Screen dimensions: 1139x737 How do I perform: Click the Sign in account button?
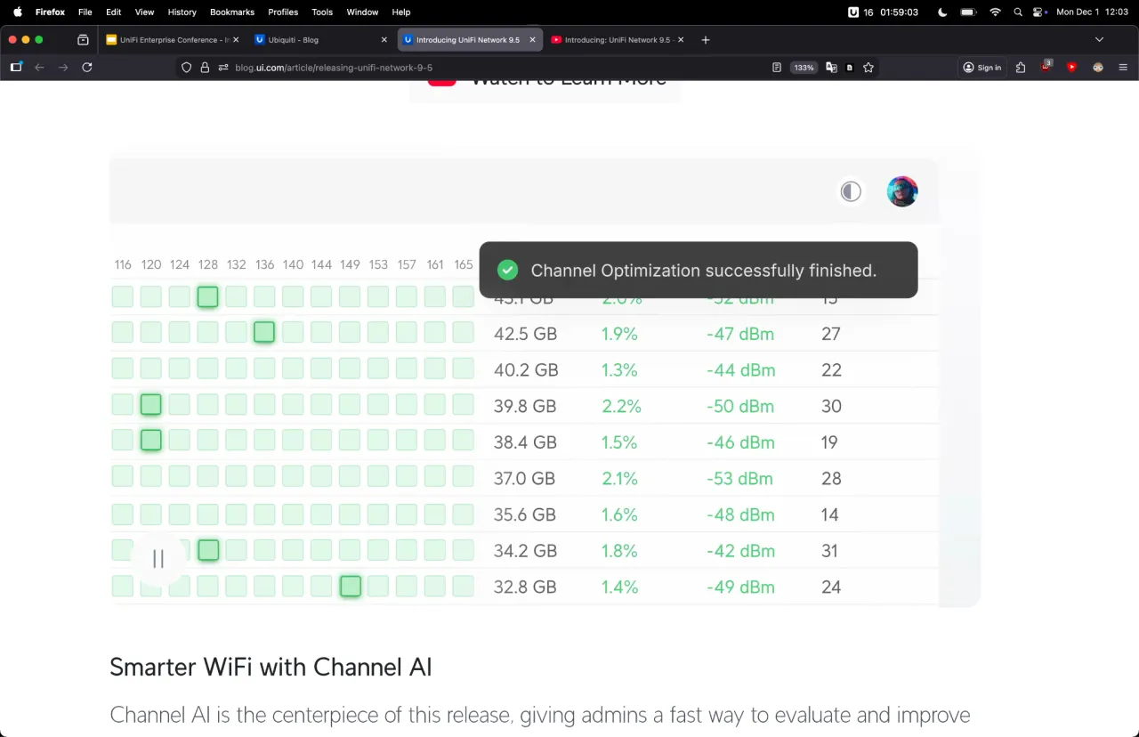(982, 67)
